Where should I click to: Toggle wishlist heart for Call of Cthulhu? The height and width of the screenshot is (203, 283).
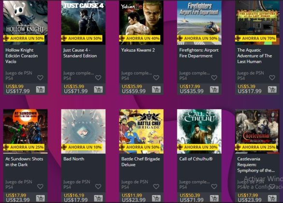click(x=214, y=187)
